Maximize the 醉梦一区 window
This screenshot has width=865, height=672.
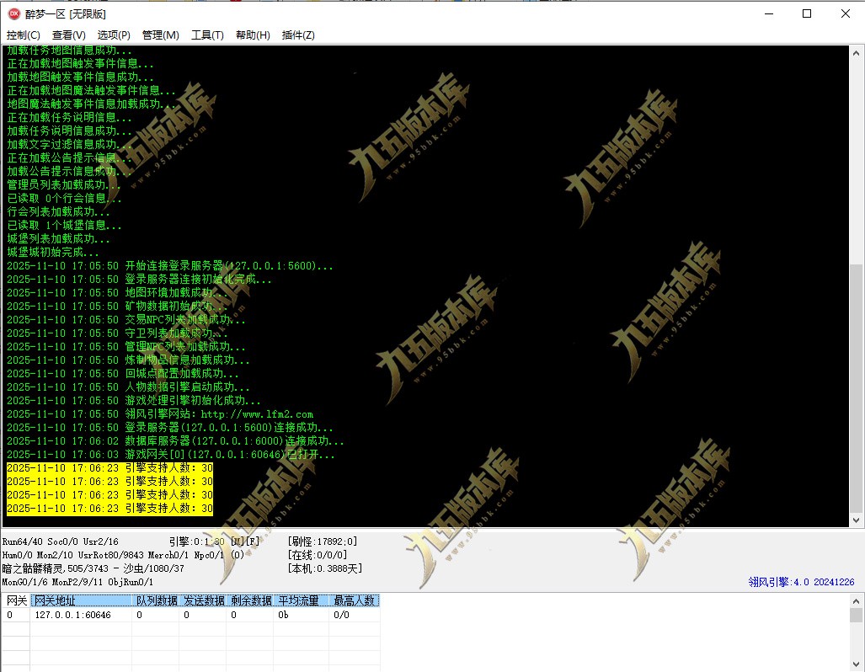[x=807, y=13]
